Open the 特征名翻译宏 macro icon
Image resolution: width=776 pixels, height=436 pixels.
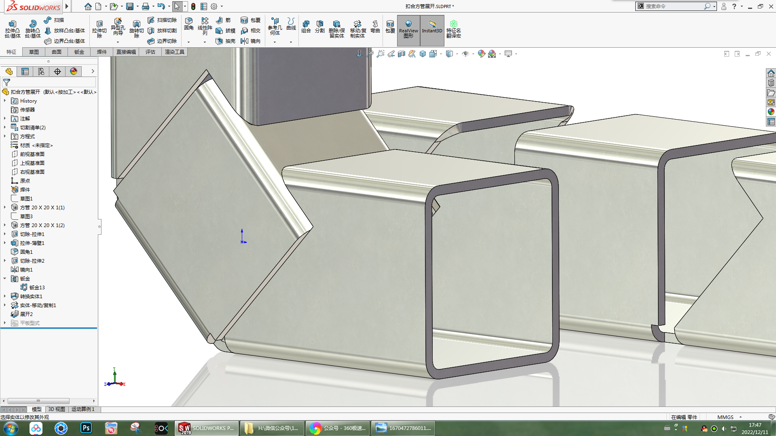(x=453, y=29)
